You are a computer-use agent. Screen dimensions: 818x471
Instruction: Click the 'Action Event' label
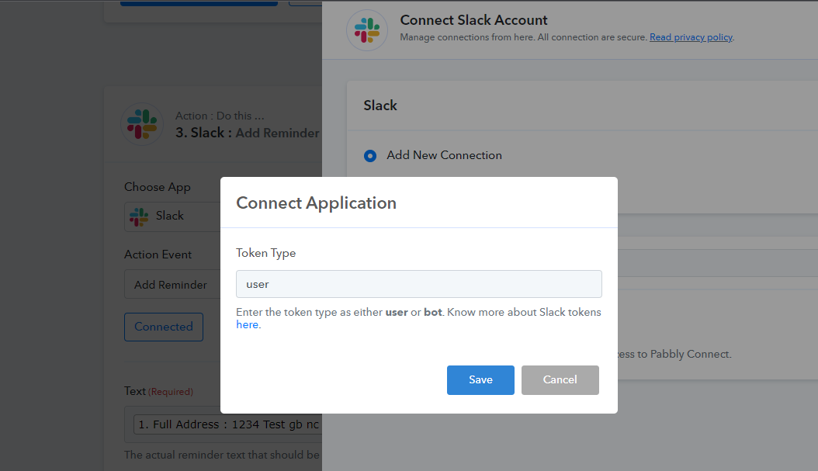pyautogui.click(x=158, y=255)
